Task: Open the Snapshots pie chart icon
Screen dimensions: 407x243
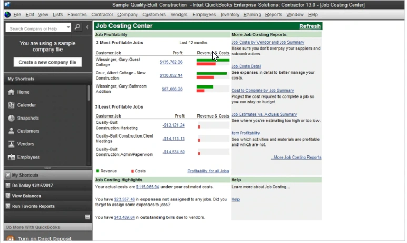Action: [11, 118]
